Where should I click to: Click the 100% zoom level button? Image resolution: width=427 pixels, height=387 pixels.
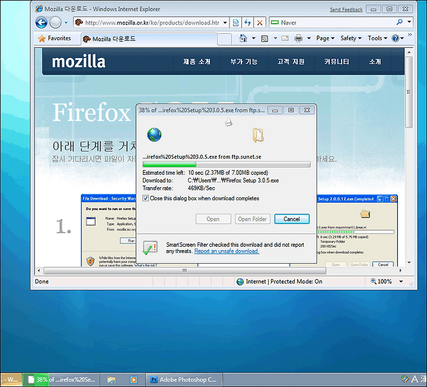click(x=381, y=282)
